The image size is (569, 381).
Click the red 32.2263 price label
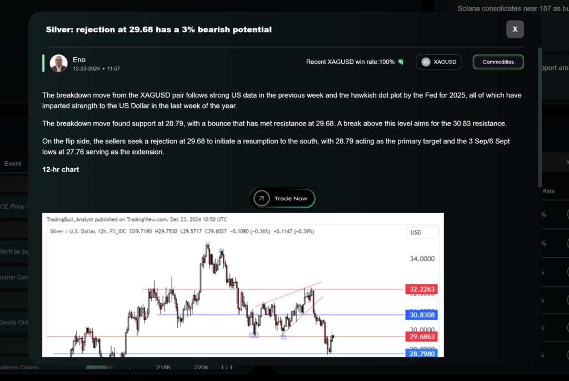[x=421, y=289]
